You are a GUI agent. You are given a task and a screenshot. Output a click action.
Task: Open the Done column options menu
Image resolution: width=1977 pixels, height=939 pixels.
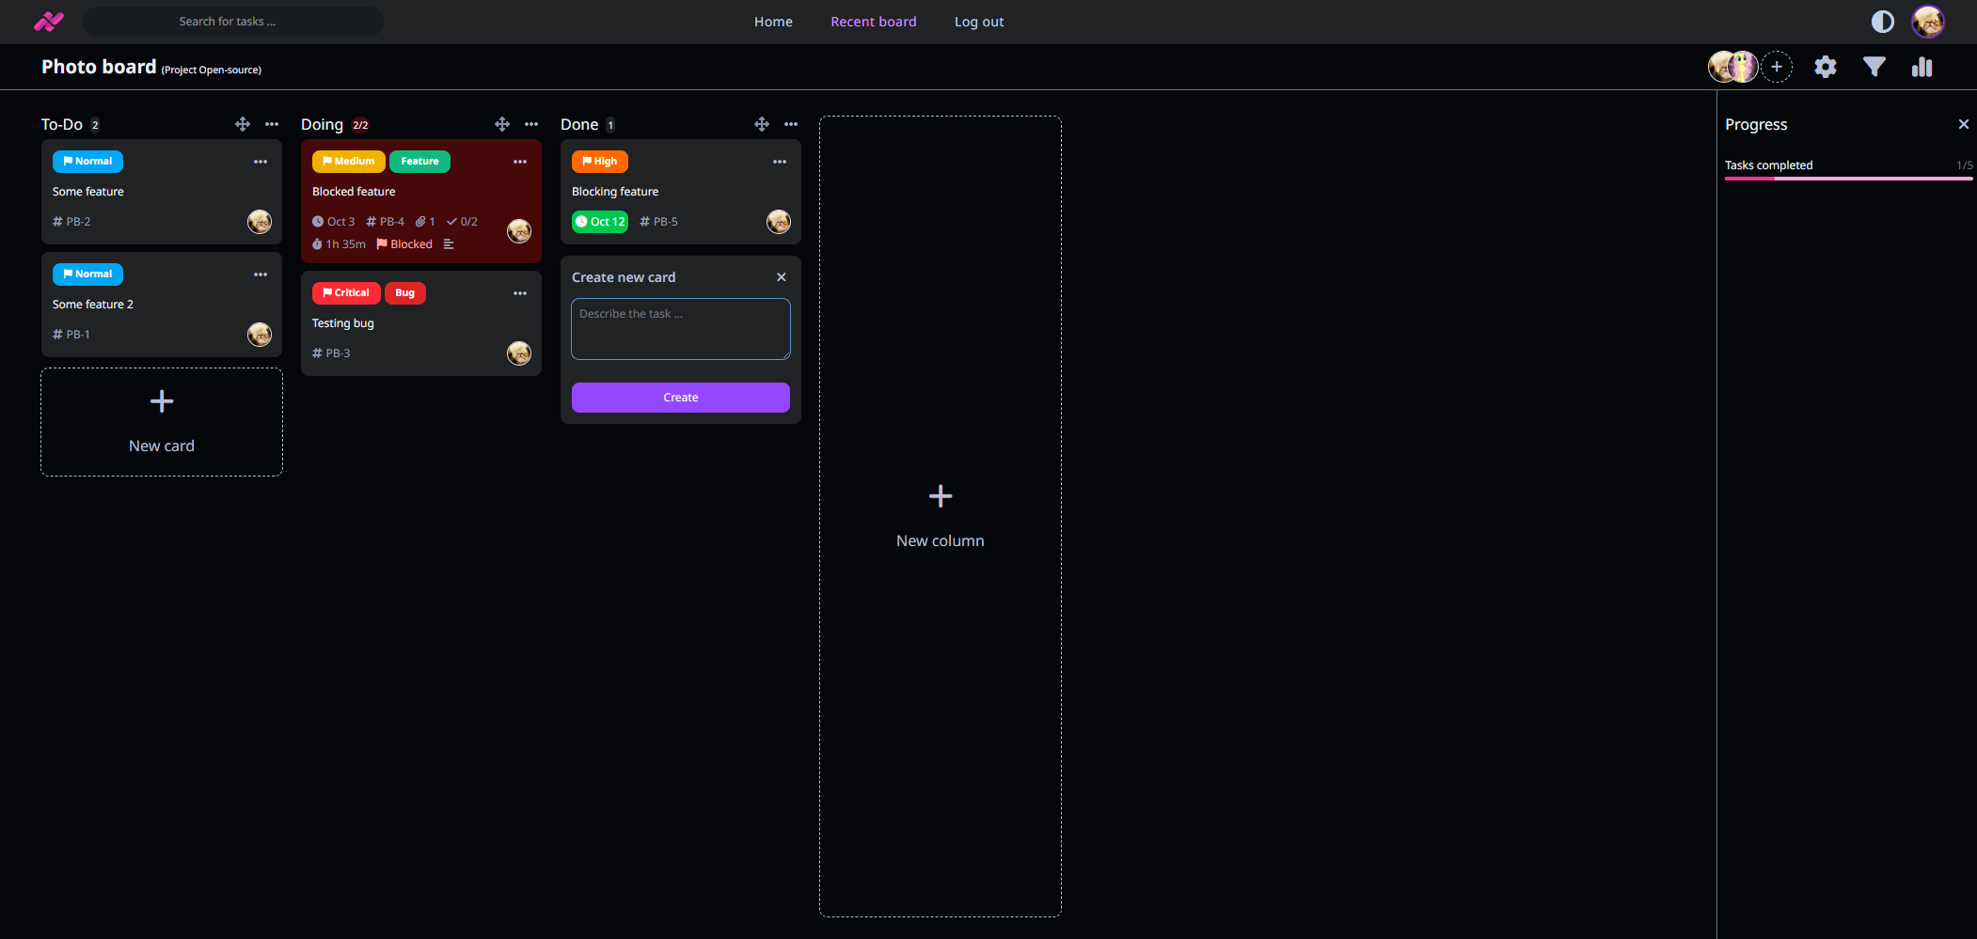pos(791,123)
